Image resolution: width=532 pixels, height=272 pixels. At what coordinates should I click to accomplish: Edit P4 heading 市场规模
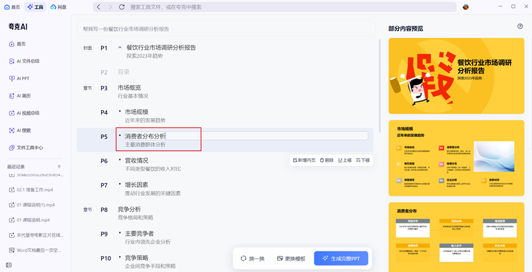pyautogui.click(x=136, y=112)
